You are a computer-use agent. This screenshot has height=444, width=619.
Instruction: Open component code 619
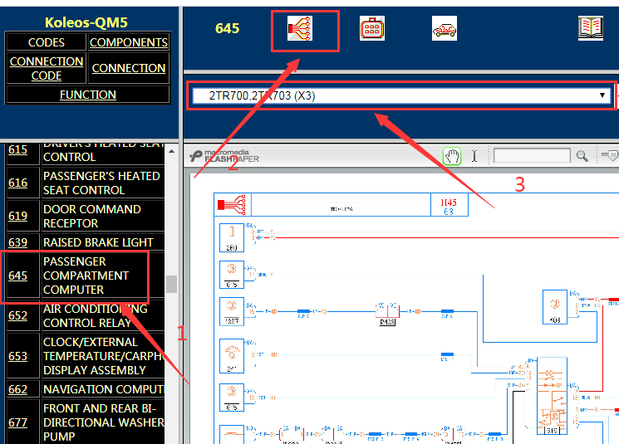tap(17, 216)
